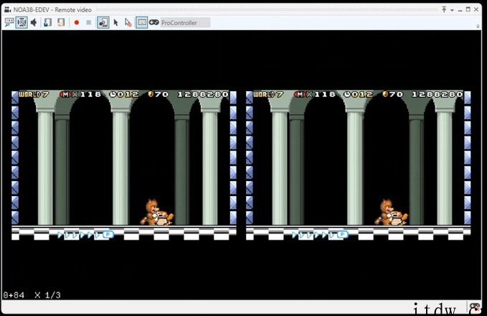Screen dimensions: 487x316
Task: Open the title bar dropdown arrow
Action: (x=452, y=10)
